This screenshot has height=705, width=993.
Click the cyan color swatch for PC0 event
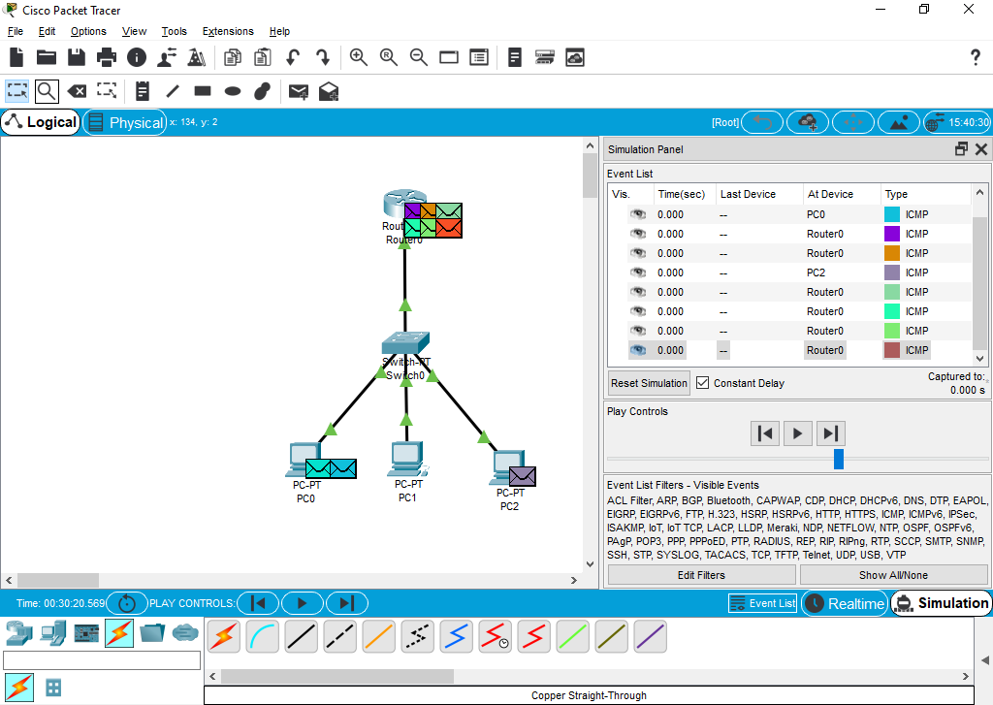point(892,214)
